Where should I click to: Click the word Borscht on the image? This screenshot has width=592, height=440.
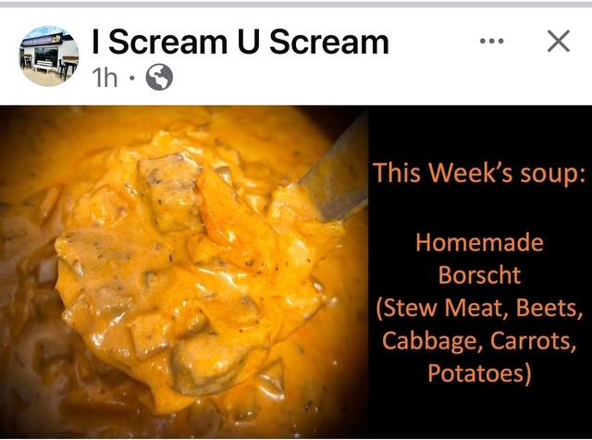479,275
